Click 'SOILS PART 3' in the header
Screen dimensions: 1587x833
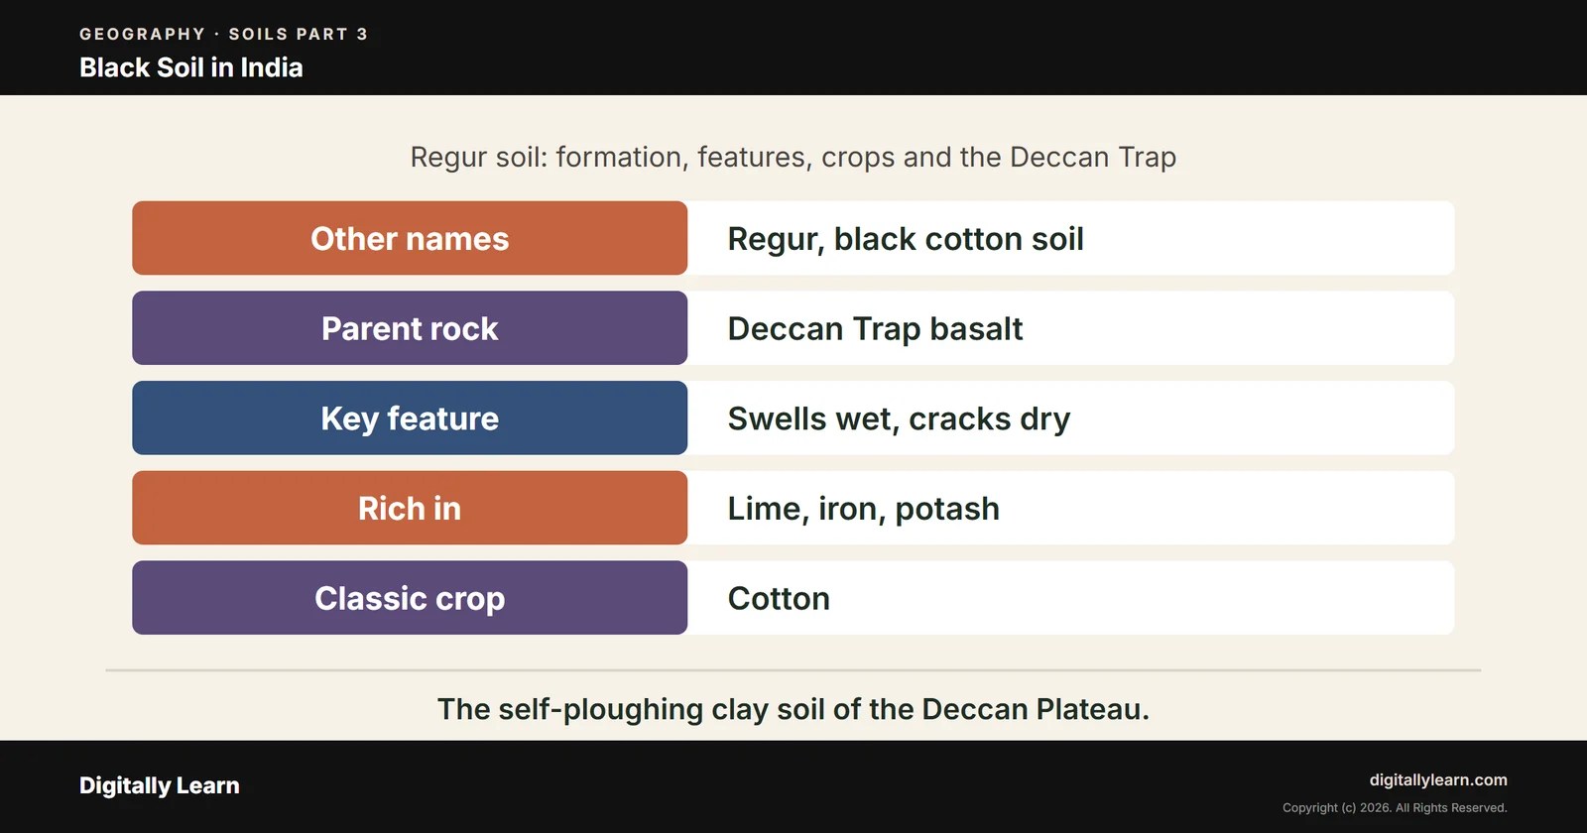click(299, 34)
